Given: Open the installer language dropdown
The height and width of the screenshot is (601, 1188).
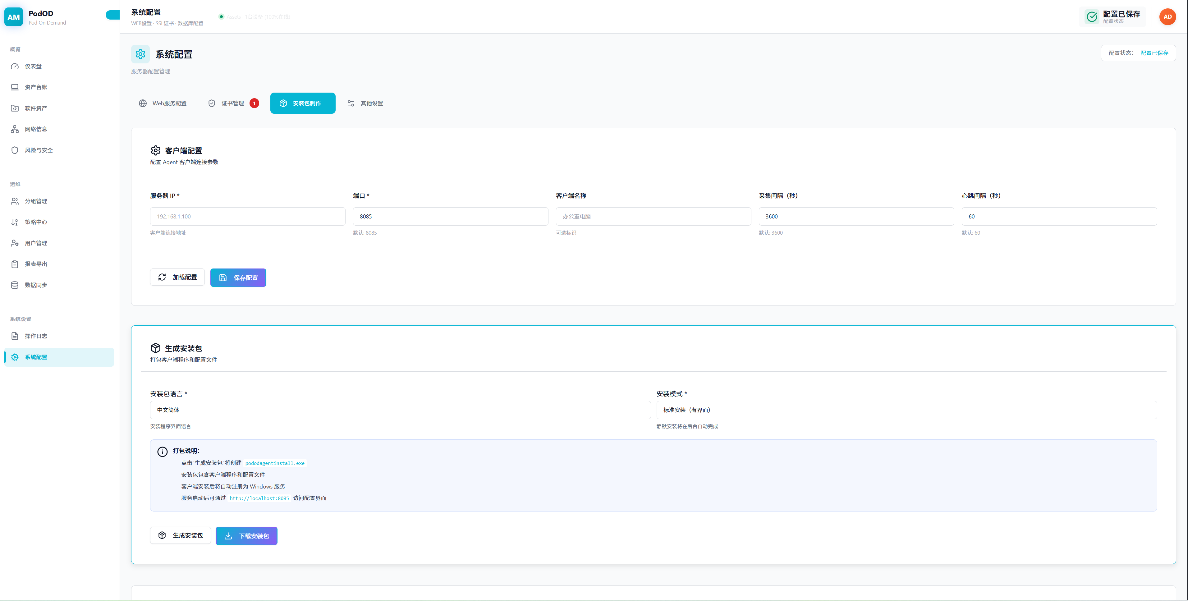Looking at the screenshot, I should pos(400,410).
